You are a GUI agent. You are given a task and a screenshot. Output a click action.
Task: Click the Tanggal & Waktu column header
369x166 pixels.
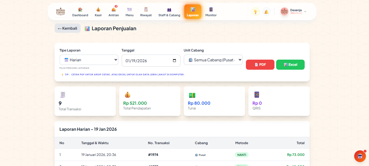pos(95,143)
